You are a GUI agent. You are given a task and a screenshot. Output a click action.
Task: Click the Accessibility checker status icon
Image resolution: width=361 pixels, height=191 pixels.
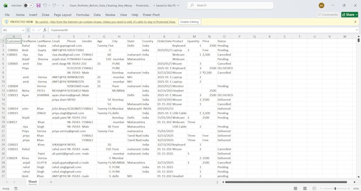click(x=16, y=188)
